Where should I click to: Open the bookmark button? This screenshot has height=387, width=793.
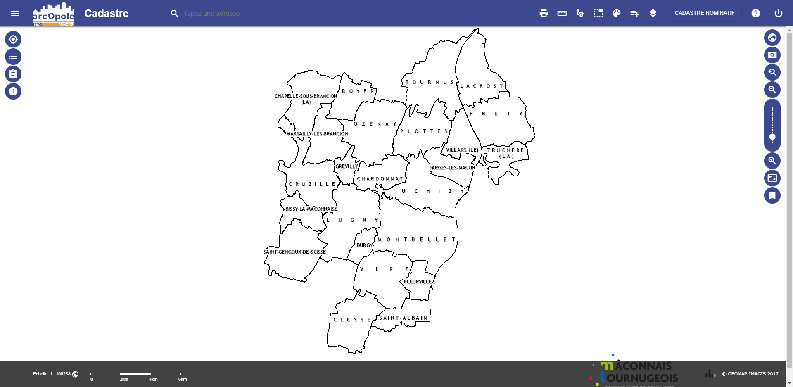(772, 195)
